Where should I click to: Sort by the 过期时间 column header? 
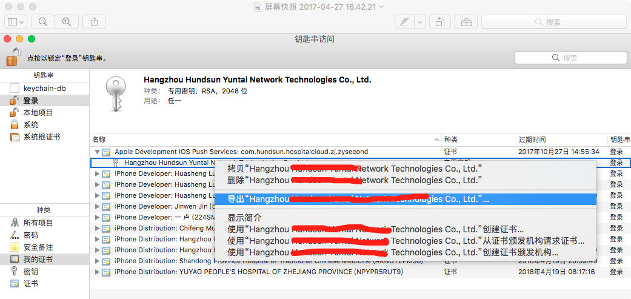[561, 139]
